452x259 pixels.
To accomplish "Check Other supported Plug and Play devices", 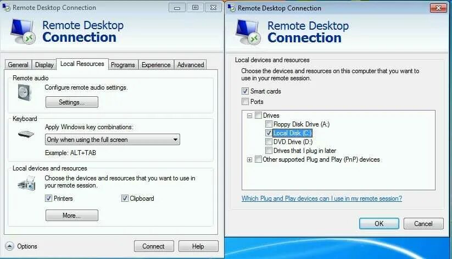I will coord(258,159).
